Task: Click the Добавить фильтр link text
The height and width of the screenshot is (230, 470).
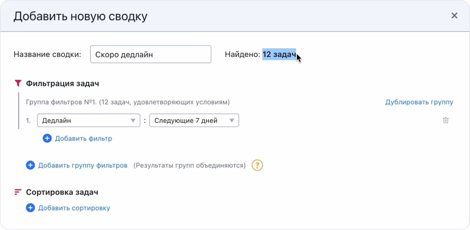Action: point(84,138)
